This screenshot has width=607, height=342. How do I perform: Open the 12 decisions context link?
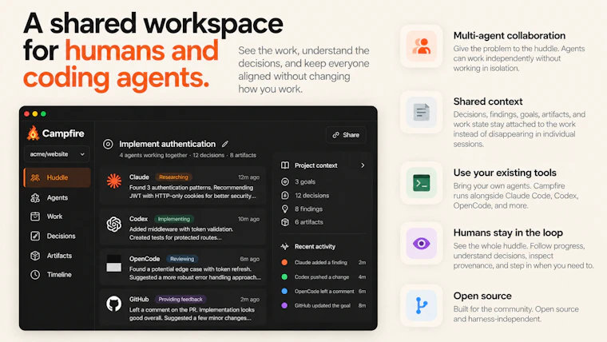point(311,196)
